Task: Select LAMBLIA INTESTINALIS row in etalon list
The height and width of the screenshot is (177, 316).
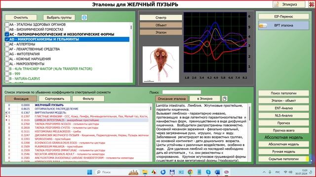Action: pyautogui.click(x=77, y=120)
